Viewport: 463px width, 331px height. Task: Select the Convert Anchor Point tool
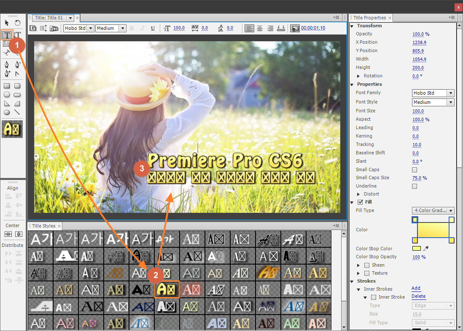(x=17, y=74)
